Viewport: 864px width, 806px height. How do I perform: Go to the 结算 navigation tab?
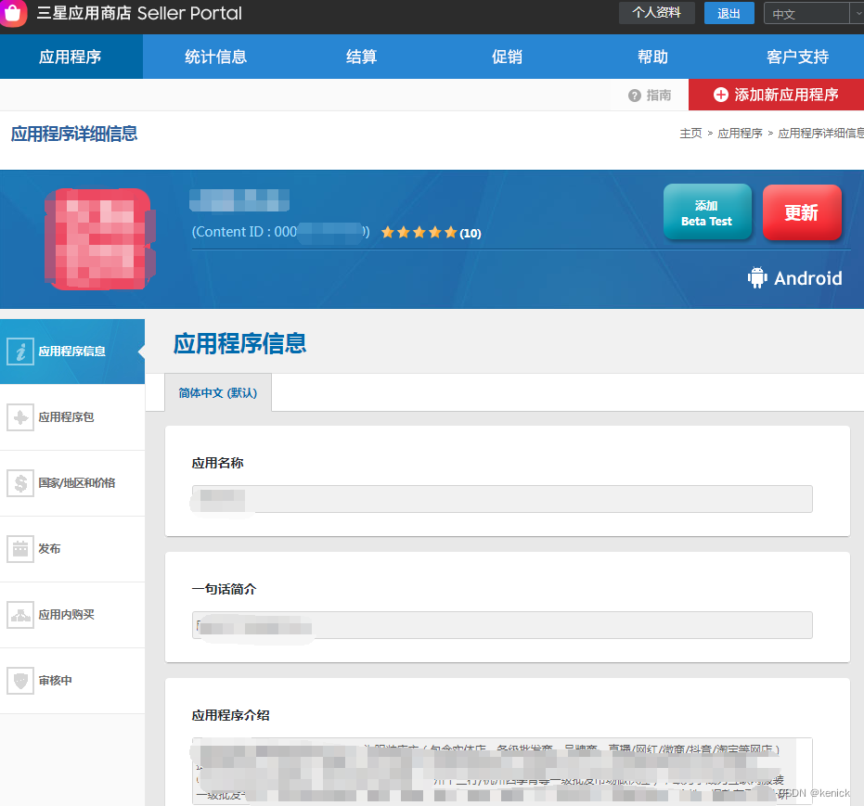(362, 57)
